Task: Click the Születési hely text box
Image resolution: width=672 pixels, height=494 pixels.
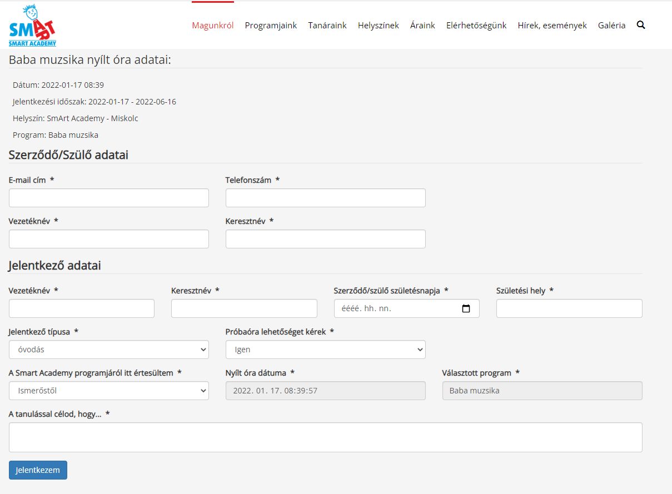Action: (x=569, y=308)
